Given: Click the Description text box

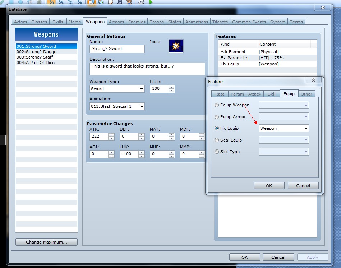Looking at the screenshot, I should [147, 69].
